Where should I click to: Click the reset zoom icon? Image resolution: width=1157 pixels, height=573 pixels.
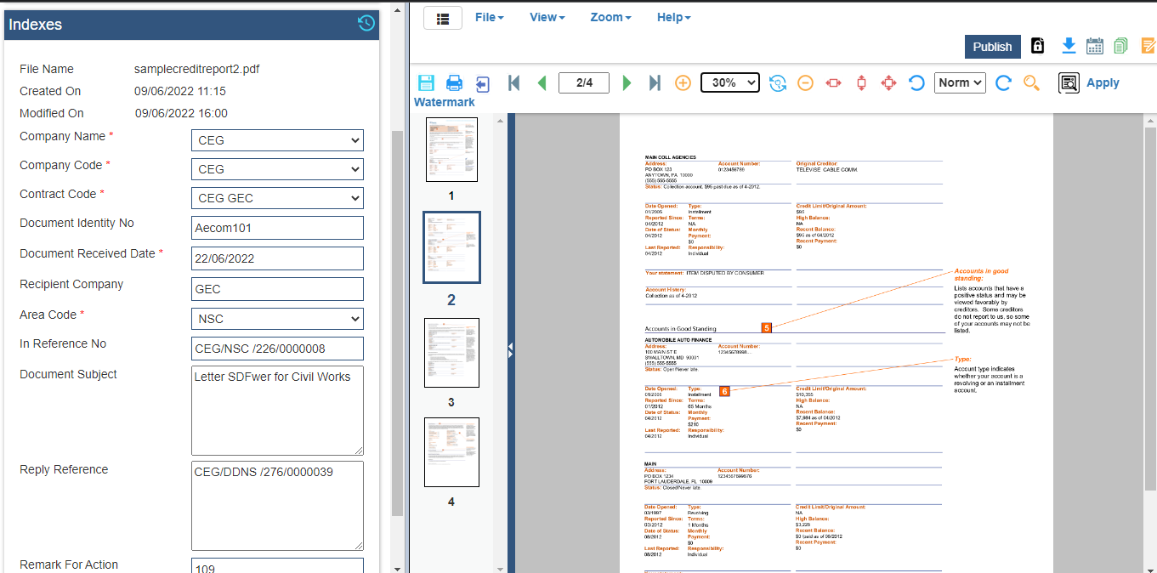coord(777,82)
